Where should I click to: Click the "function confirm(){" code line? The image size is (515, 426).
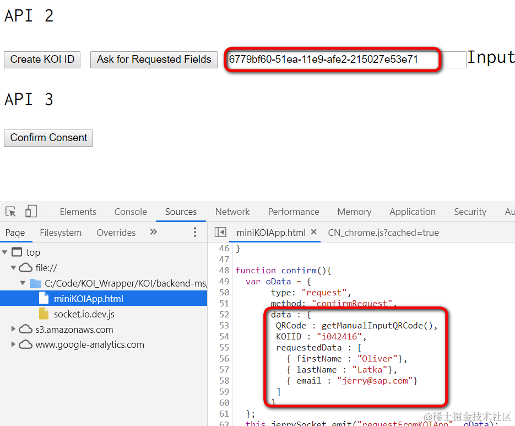tap(284, 271)
